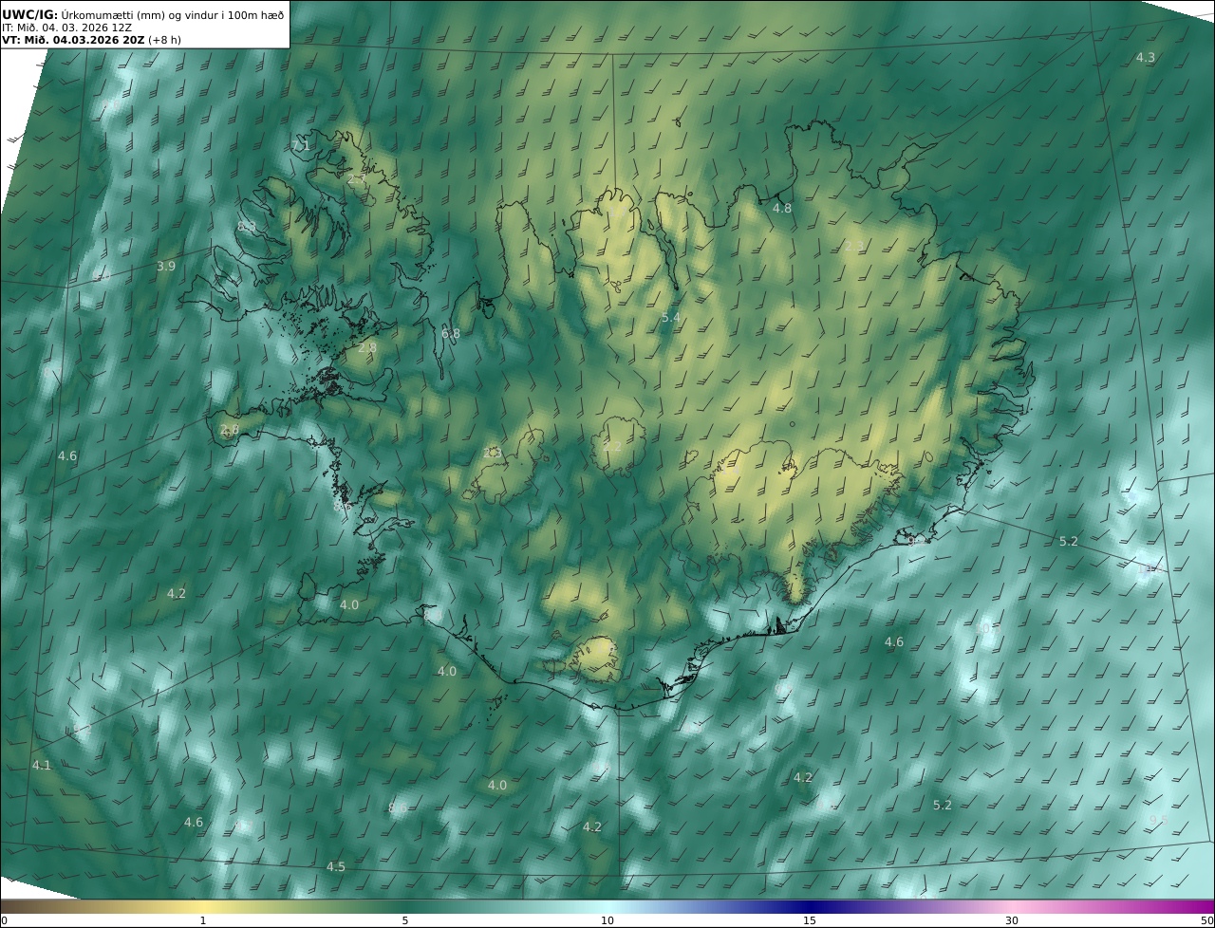
Task: Select the colorbar tick label 5
Action: point(405,920)
